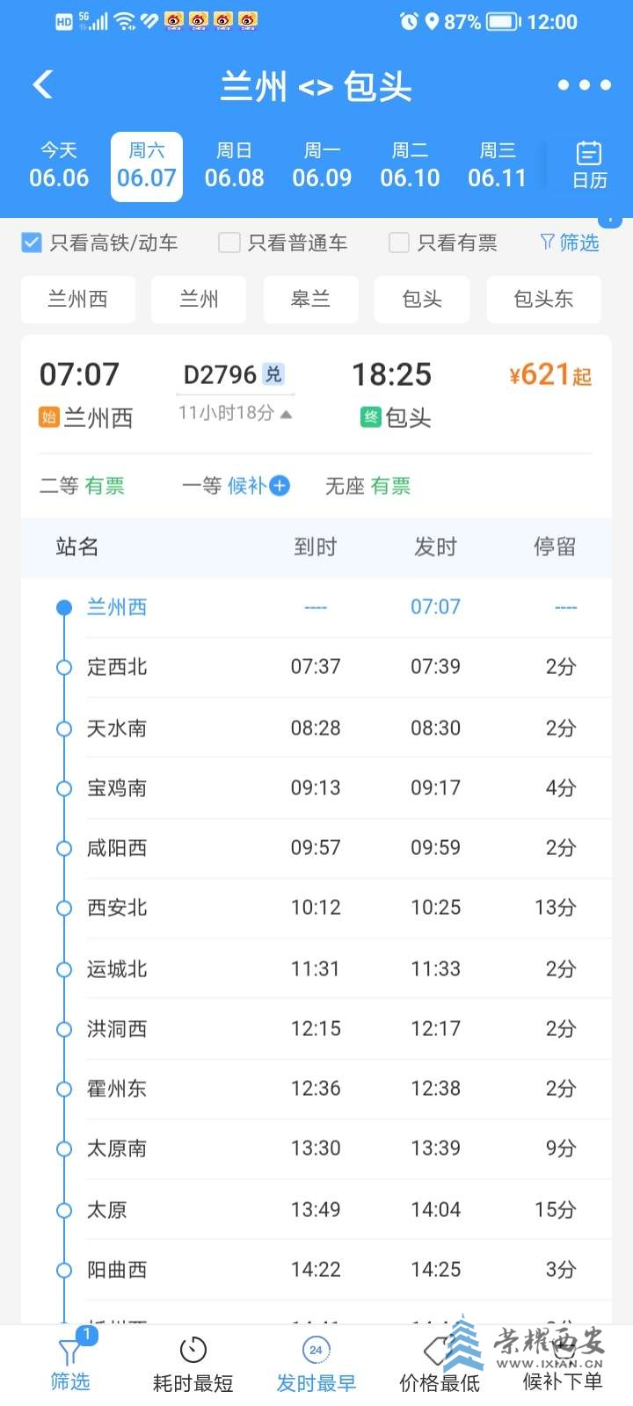The width and height of the screenshot is (633, 1406).
Task: Tap the back arrow icon
Action: pyautogui.click(x=42, y=84)
